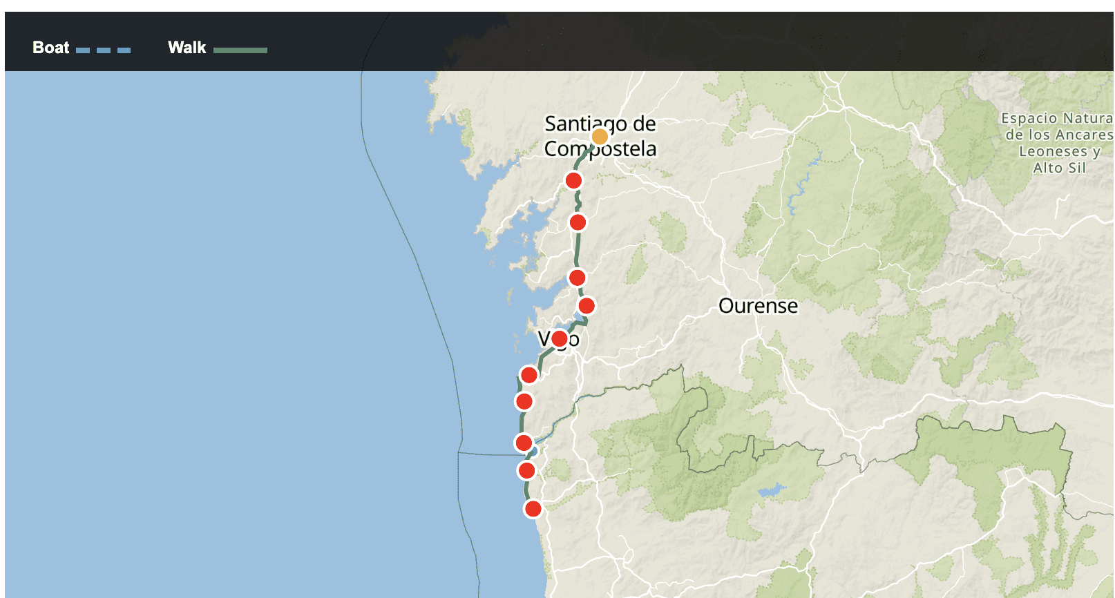The image size is (1115, 598).
Task: Click the dashed blue Boat line sample
Action: tap(103, 50)
